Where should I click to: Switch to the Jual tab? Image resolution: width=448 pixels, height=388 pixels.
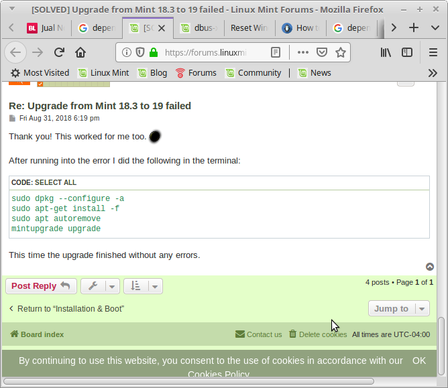tap(46, 28)
